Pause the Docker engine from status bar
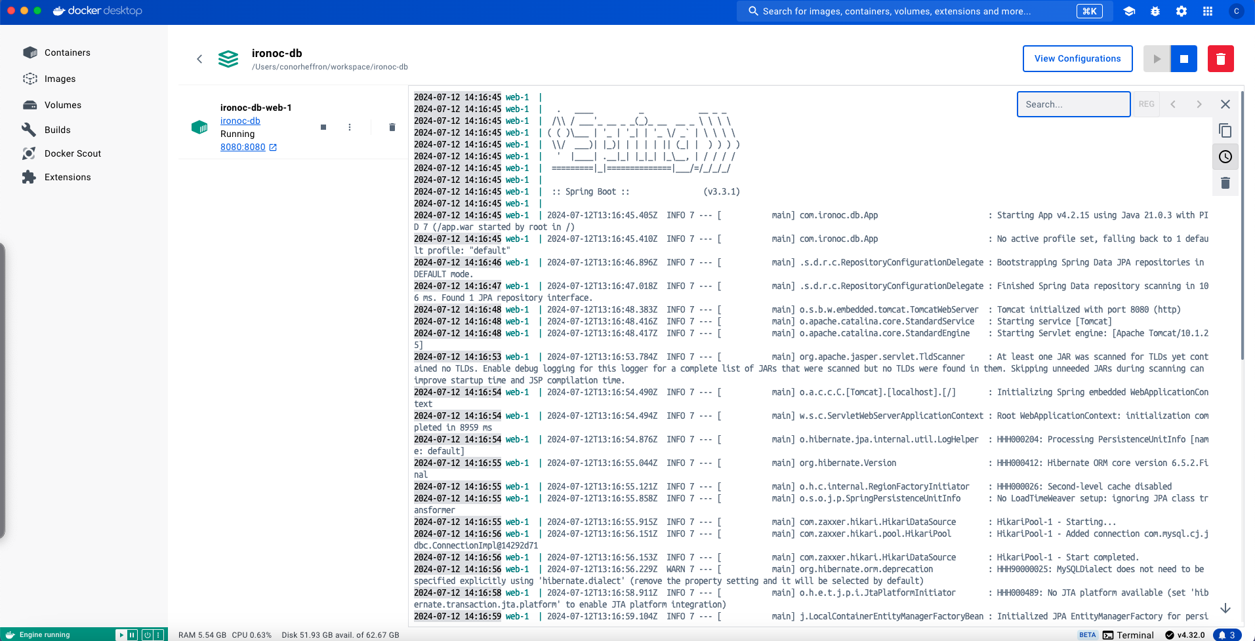This screenshot has width=1255, height=641. [133, 635]
